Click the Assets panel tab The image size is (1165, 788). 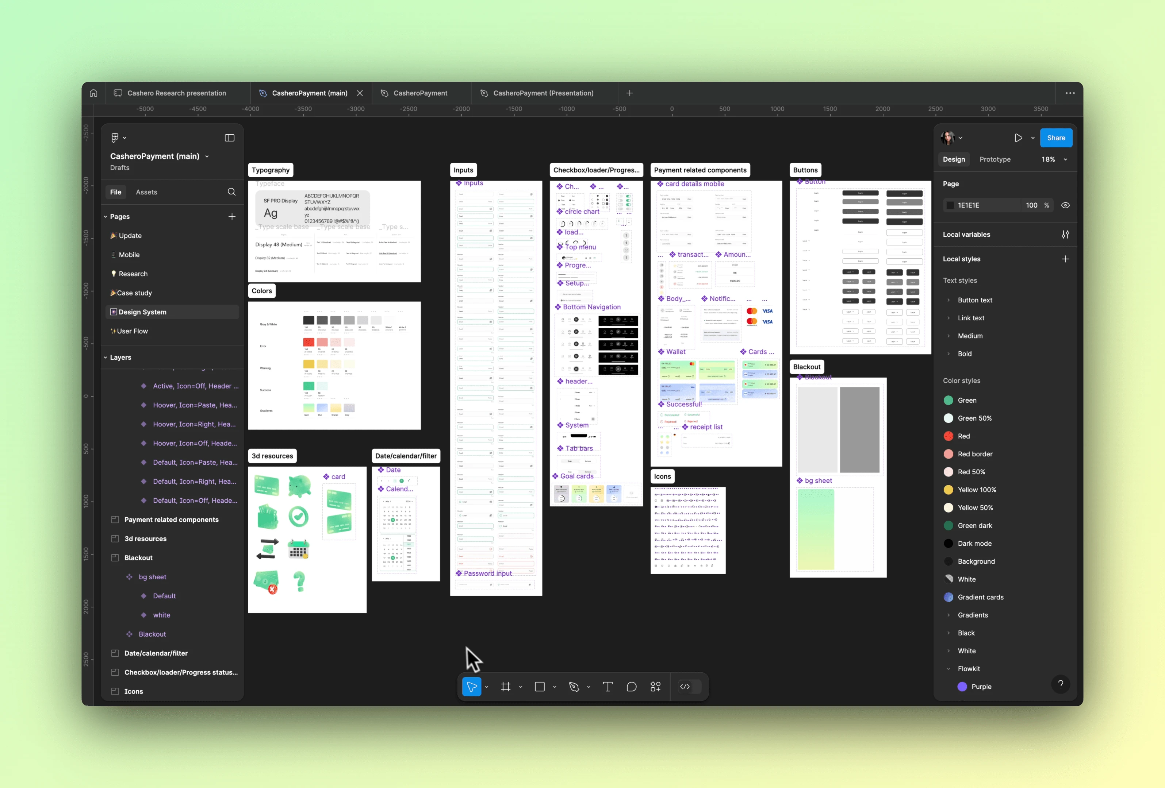point(147,192)
